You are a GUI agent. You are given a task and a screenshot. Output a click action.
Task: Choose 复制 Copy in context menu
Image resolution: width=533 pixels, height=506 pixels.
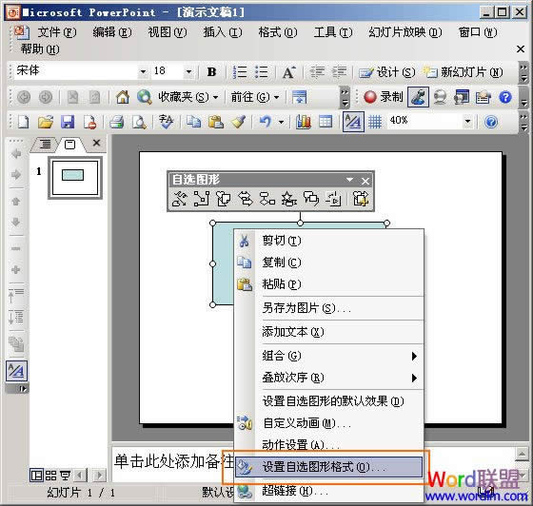pyautogui.click(x=328, y=263)
